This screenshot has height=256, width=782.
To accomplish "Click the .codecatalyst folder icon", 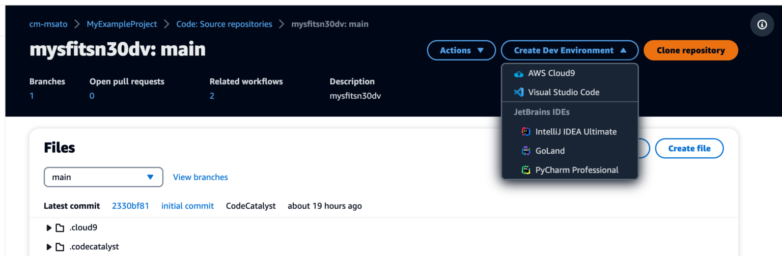I will (60, 247).
